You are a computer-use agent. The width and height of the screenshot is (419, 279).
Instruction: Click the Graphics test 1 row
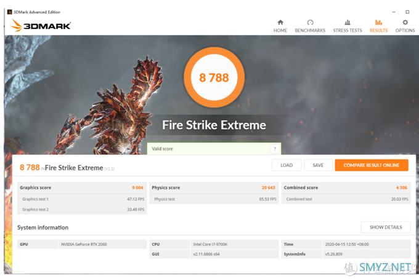(x=82, y=199)
